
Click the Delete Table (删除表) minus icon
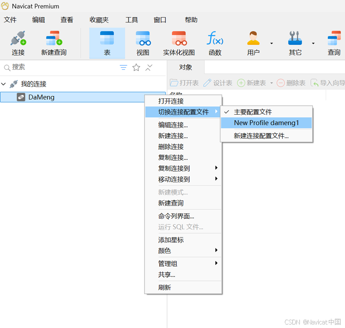tap(280, 83)
